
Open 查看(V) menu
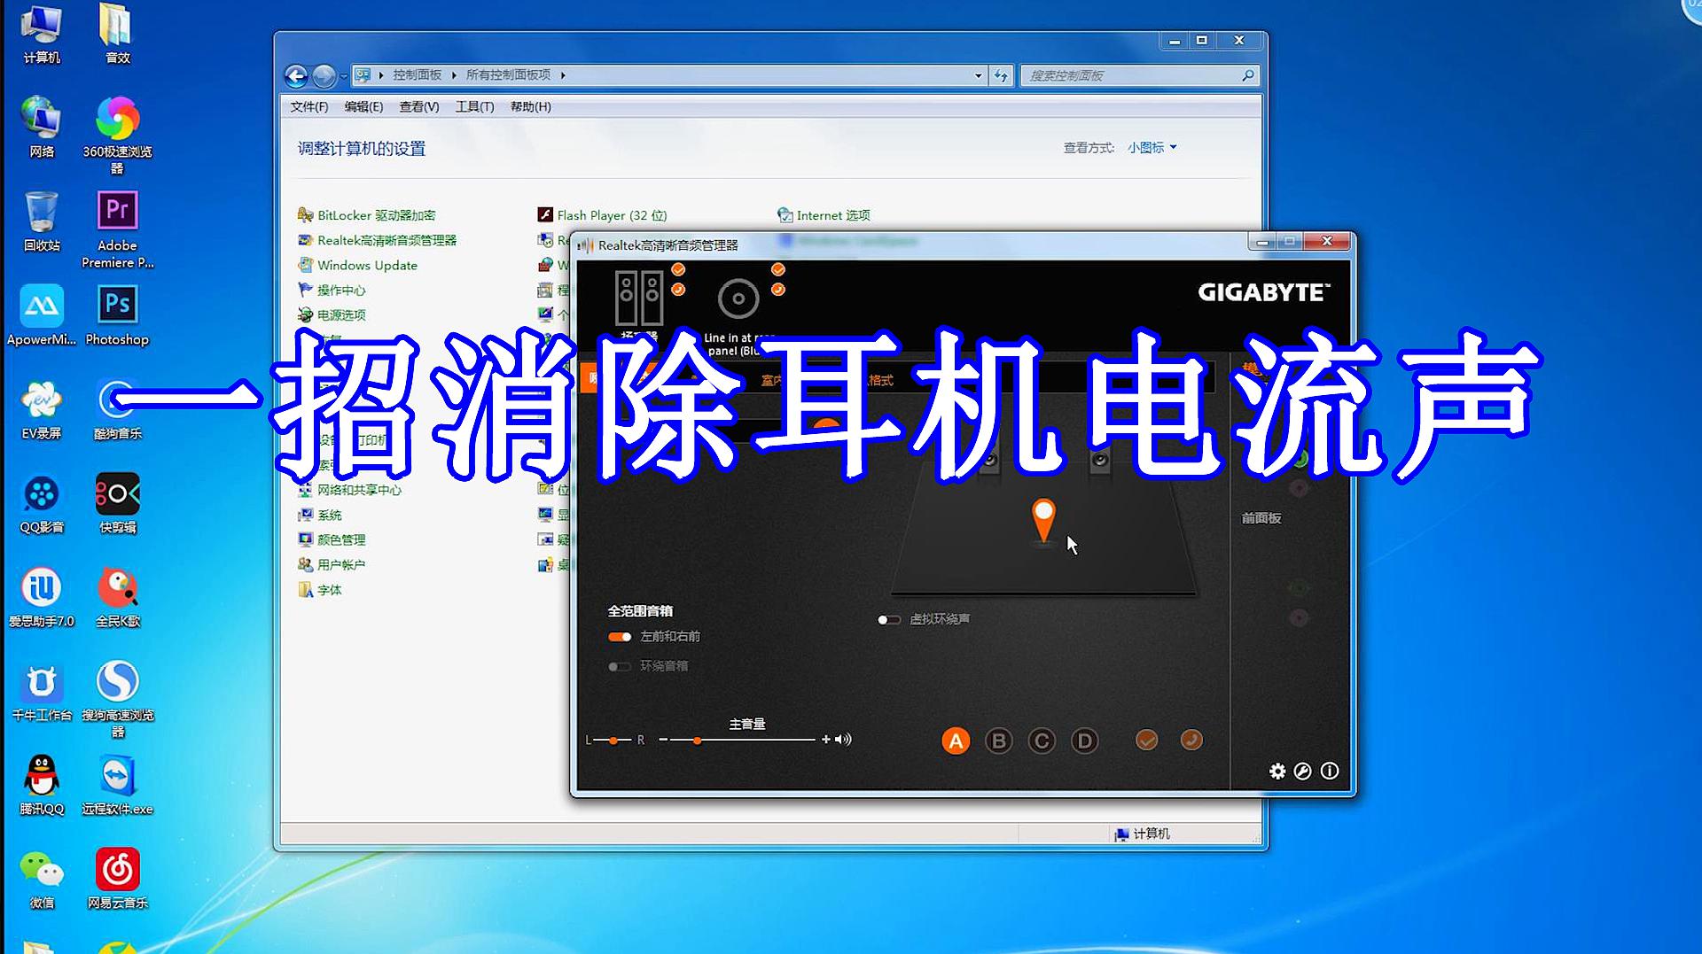419,107
